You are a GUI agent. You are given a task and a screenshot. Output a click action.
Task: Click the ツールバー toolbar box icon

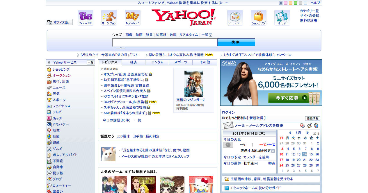click(234, 17)
